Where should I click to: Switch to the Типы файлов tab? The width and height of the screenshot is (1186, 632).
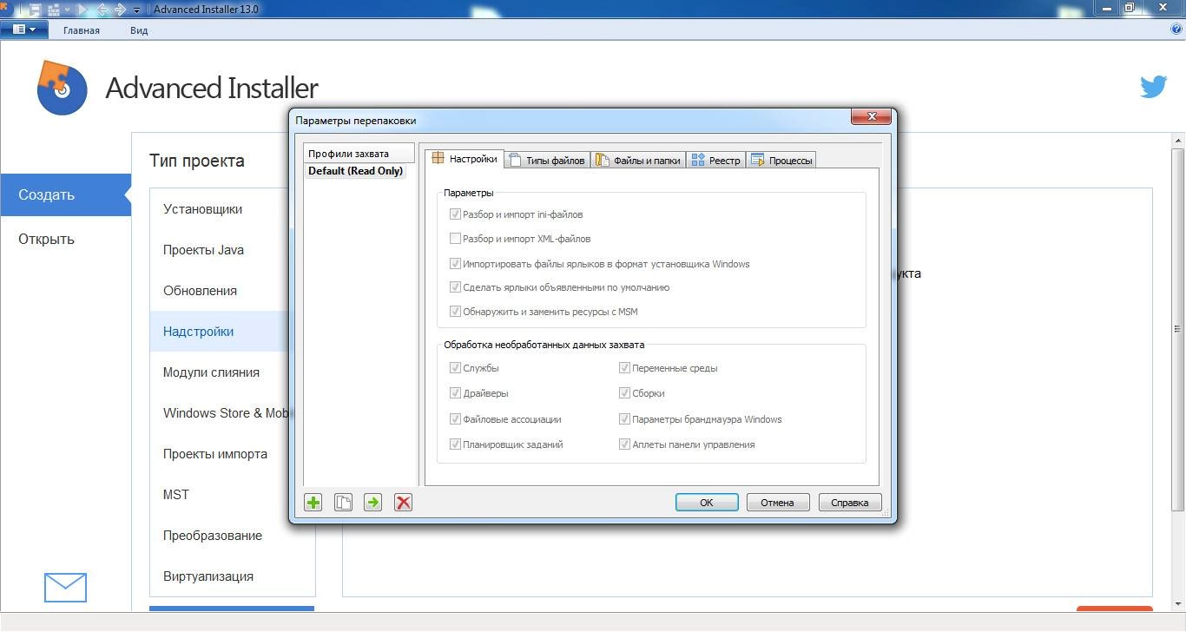pyautogui.click(x=547, y=160)
